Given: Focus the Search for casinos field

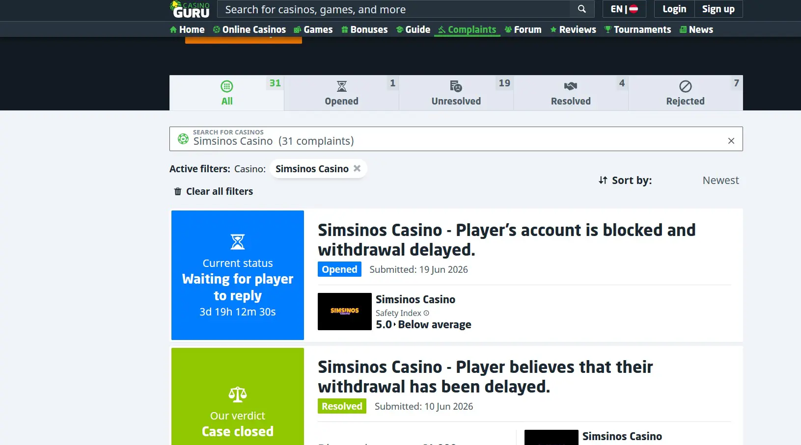Looking at the screenshot, I should [456, 139].
